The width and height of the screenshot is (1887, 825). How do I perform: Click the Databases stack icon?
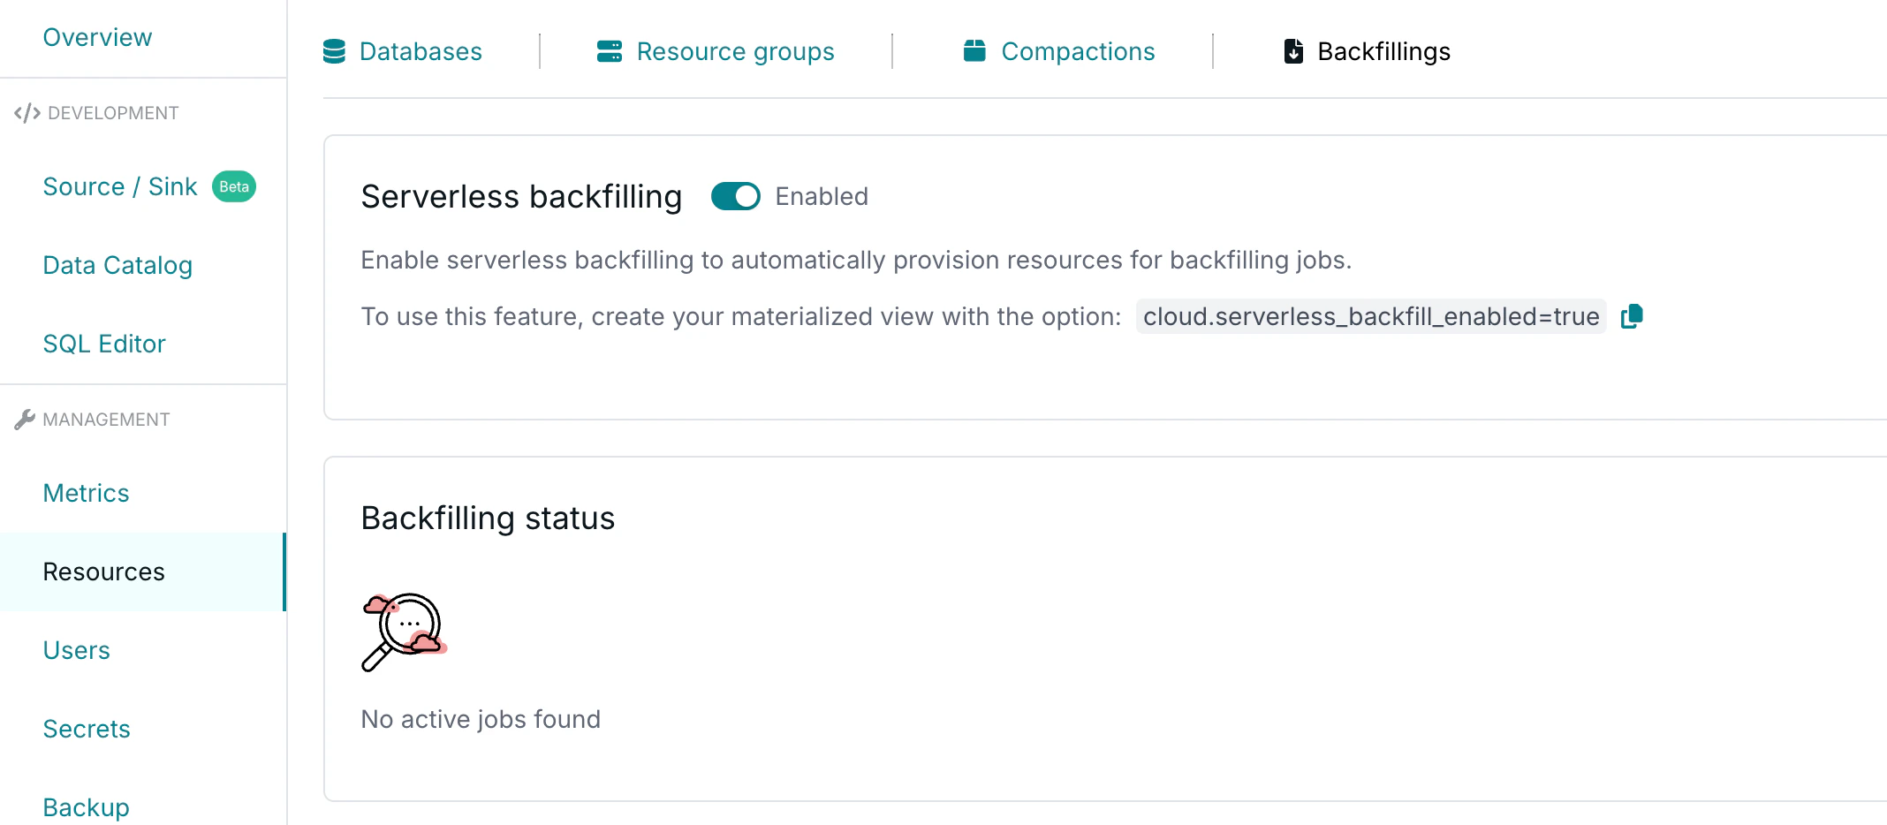[x=334, y=51]
